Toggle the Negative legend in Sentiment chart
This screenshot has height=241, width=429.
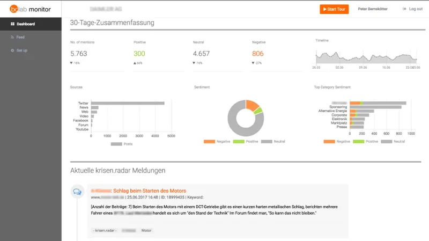(x=217, y=142)
